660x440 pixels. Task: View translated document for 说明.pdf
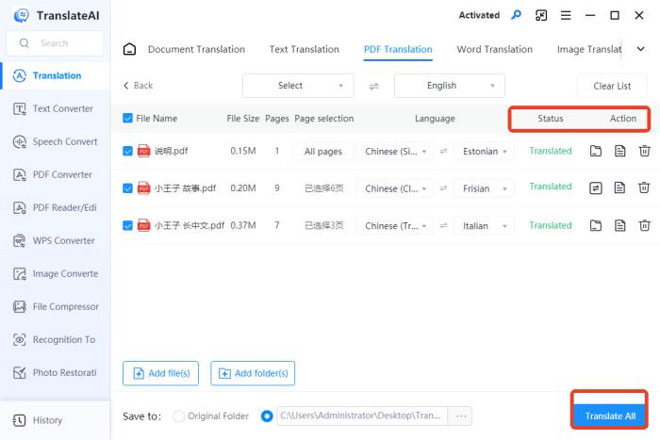(620, 151)
